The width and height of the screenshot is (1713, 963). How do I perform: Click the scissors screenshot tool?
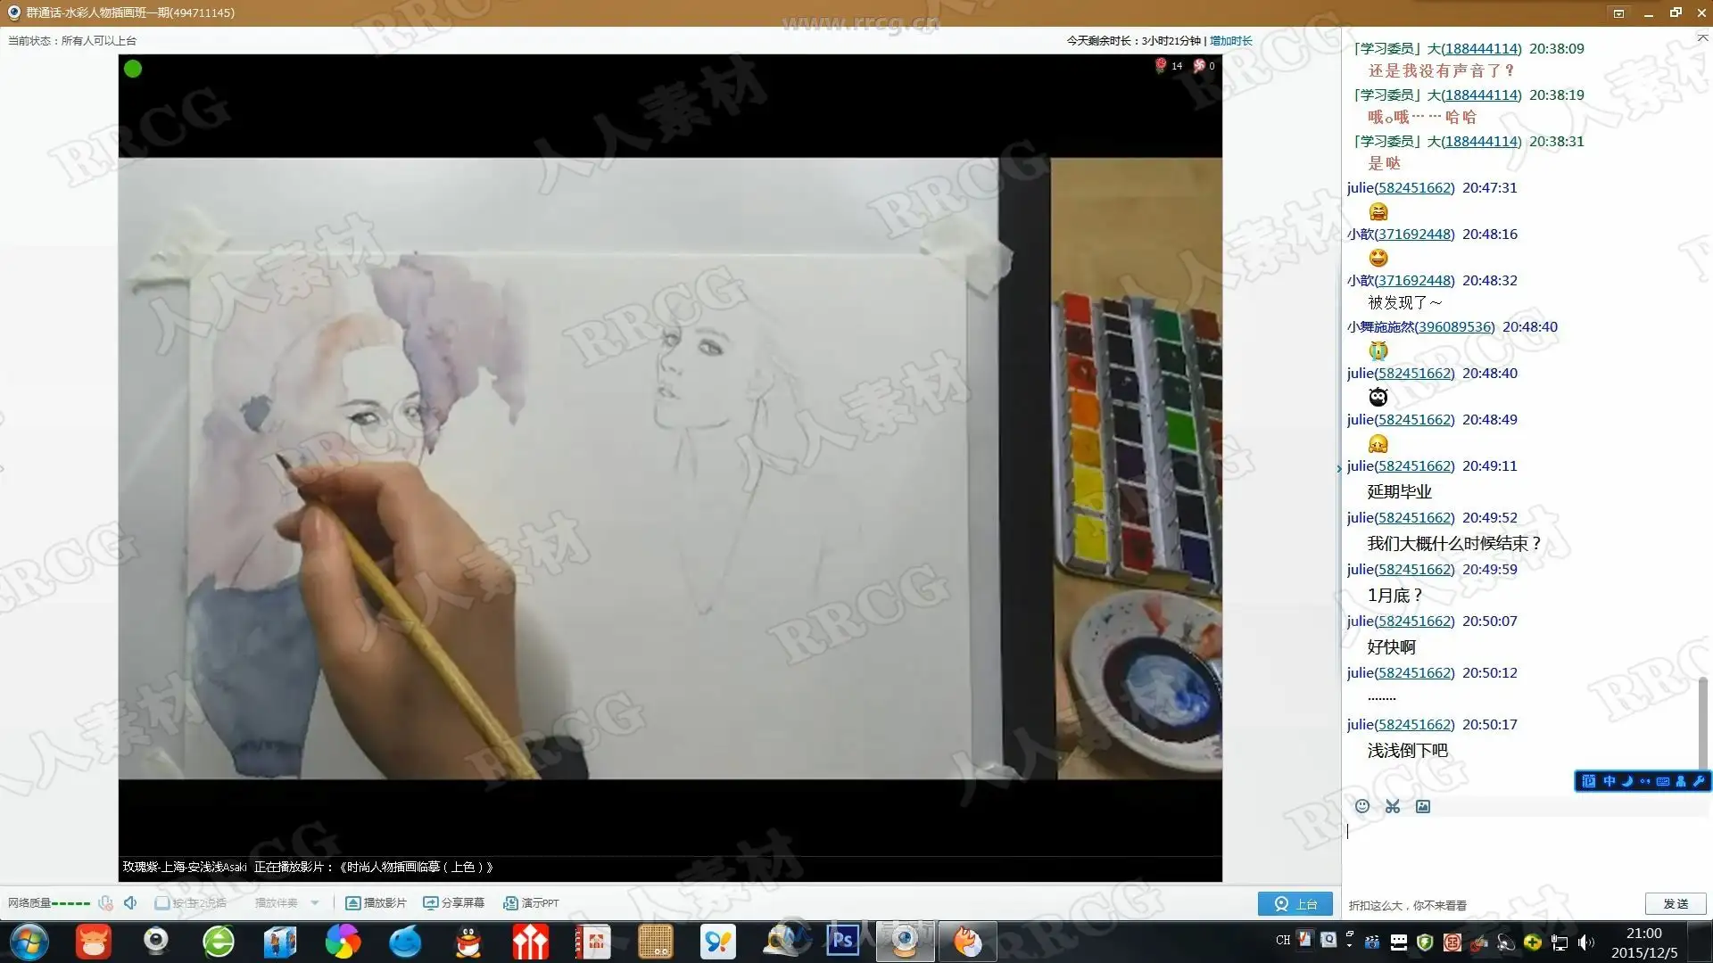pos(1392,806)
